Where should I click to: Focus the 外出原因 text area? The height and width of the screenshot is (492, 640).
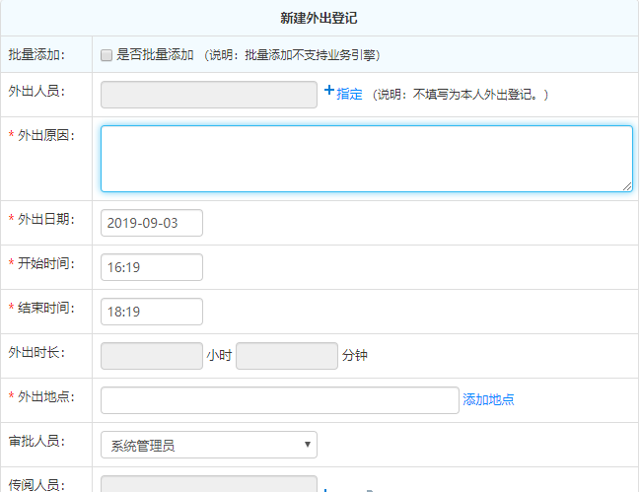click(366, 158)
